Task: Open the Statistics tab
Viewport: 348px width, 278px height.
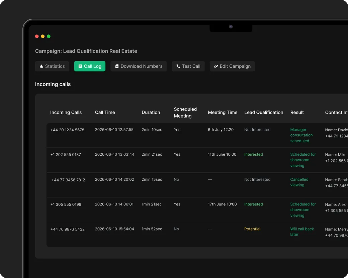Action: coord(52,66)
